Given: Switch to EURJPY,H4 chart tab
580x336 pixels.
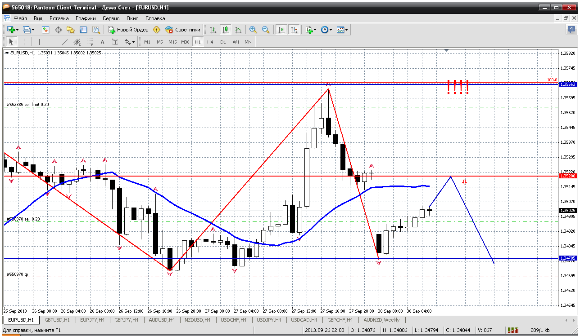Looking at the screenshot, I should 92,320.
